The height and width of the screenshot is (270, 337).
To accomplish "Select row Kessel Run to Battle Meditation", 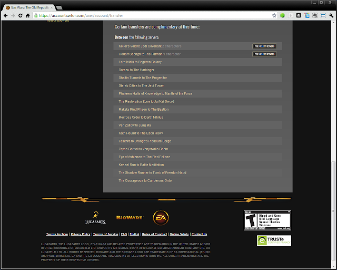I will pyautogui.click(x=197, y=165).
